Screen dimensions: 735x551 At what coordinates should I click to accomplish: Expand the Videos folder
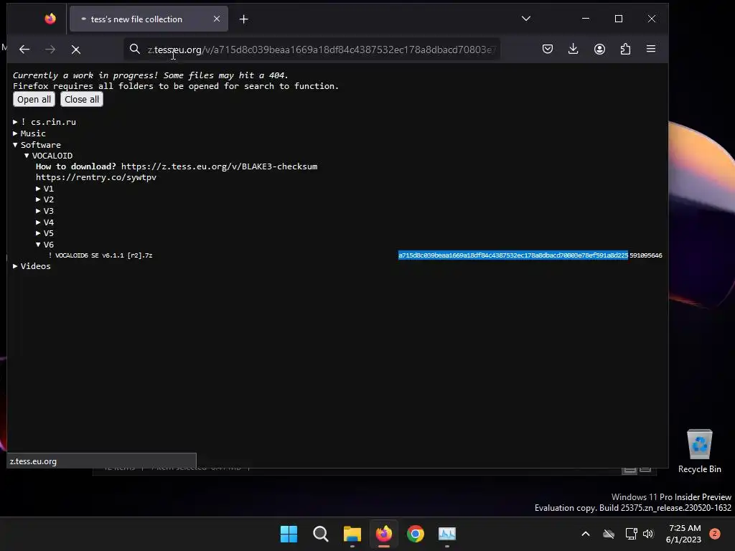[x=32, y=266]
